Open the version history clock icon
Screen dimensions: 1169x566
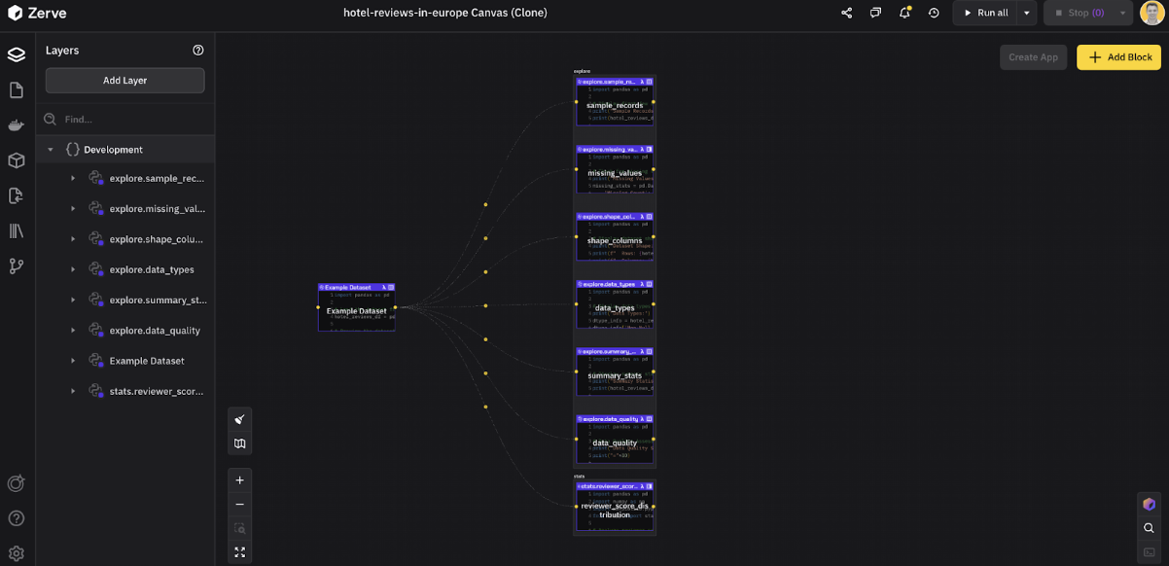click(933, 13)
